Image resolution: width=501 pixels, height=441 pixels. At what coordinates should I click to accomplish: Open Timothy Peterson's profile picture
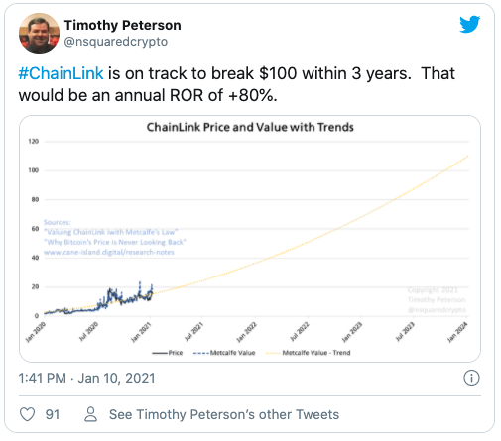39,33
